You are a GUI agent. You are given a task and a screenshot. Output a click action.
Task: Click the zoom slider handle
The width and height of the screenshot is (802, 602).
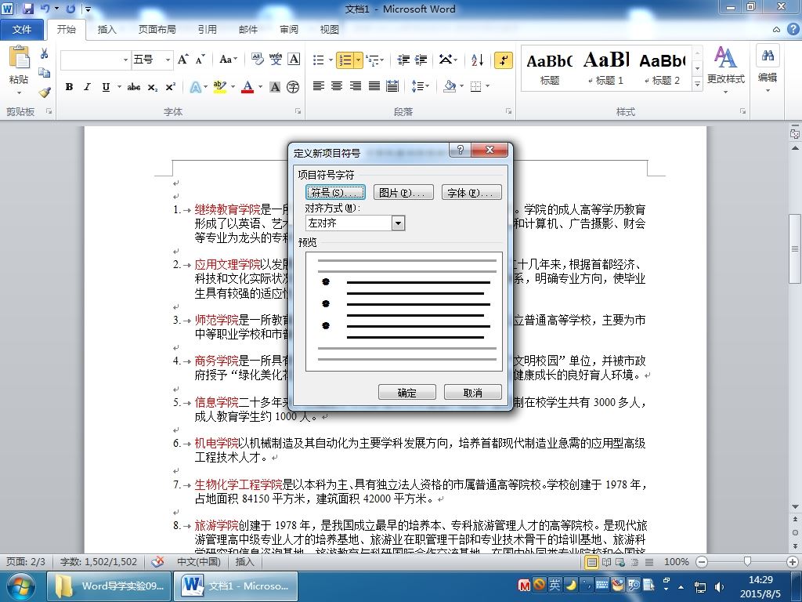[x=747, y=562]
